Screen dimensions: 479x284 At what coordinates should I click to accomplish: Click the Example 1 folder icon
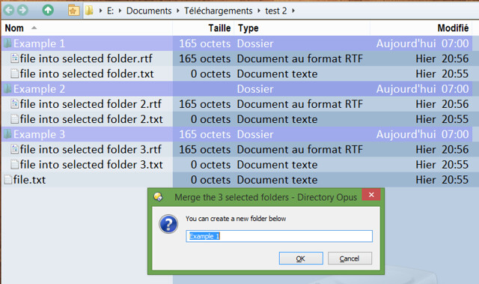(x=7, y=43)
